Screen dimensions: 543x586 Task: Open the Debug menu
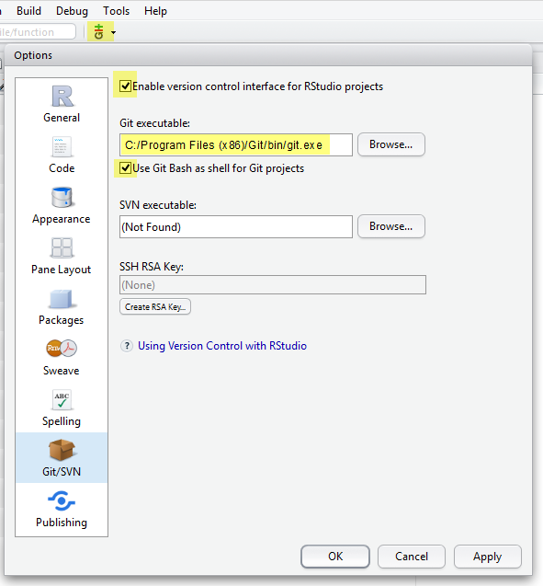(x=72, y=11)
